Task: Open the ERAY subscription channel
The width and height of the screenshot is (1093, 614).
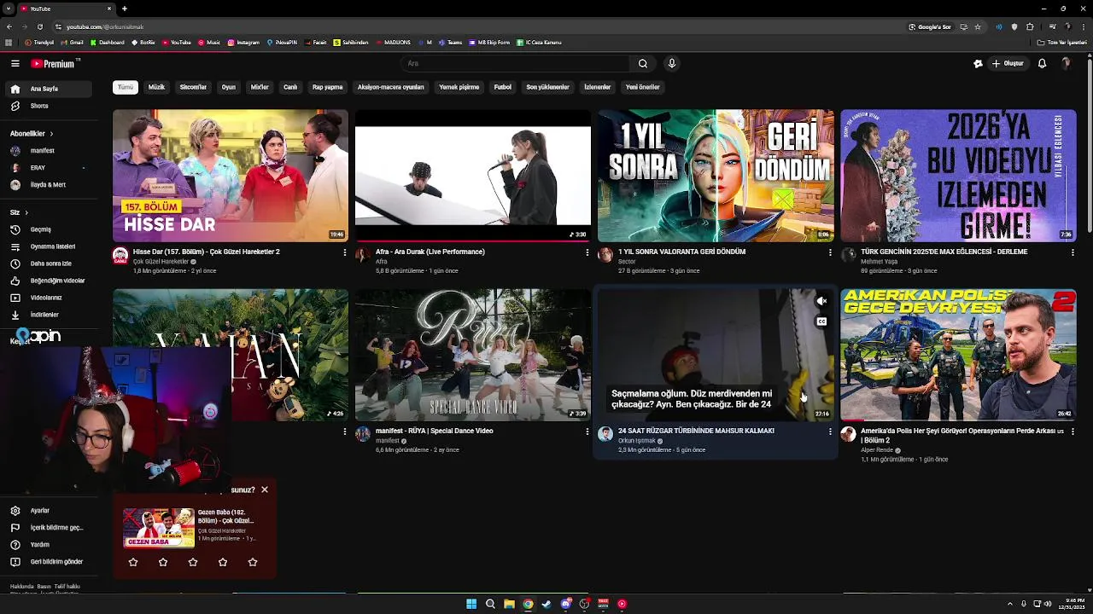Action: [x=49, y=168]
